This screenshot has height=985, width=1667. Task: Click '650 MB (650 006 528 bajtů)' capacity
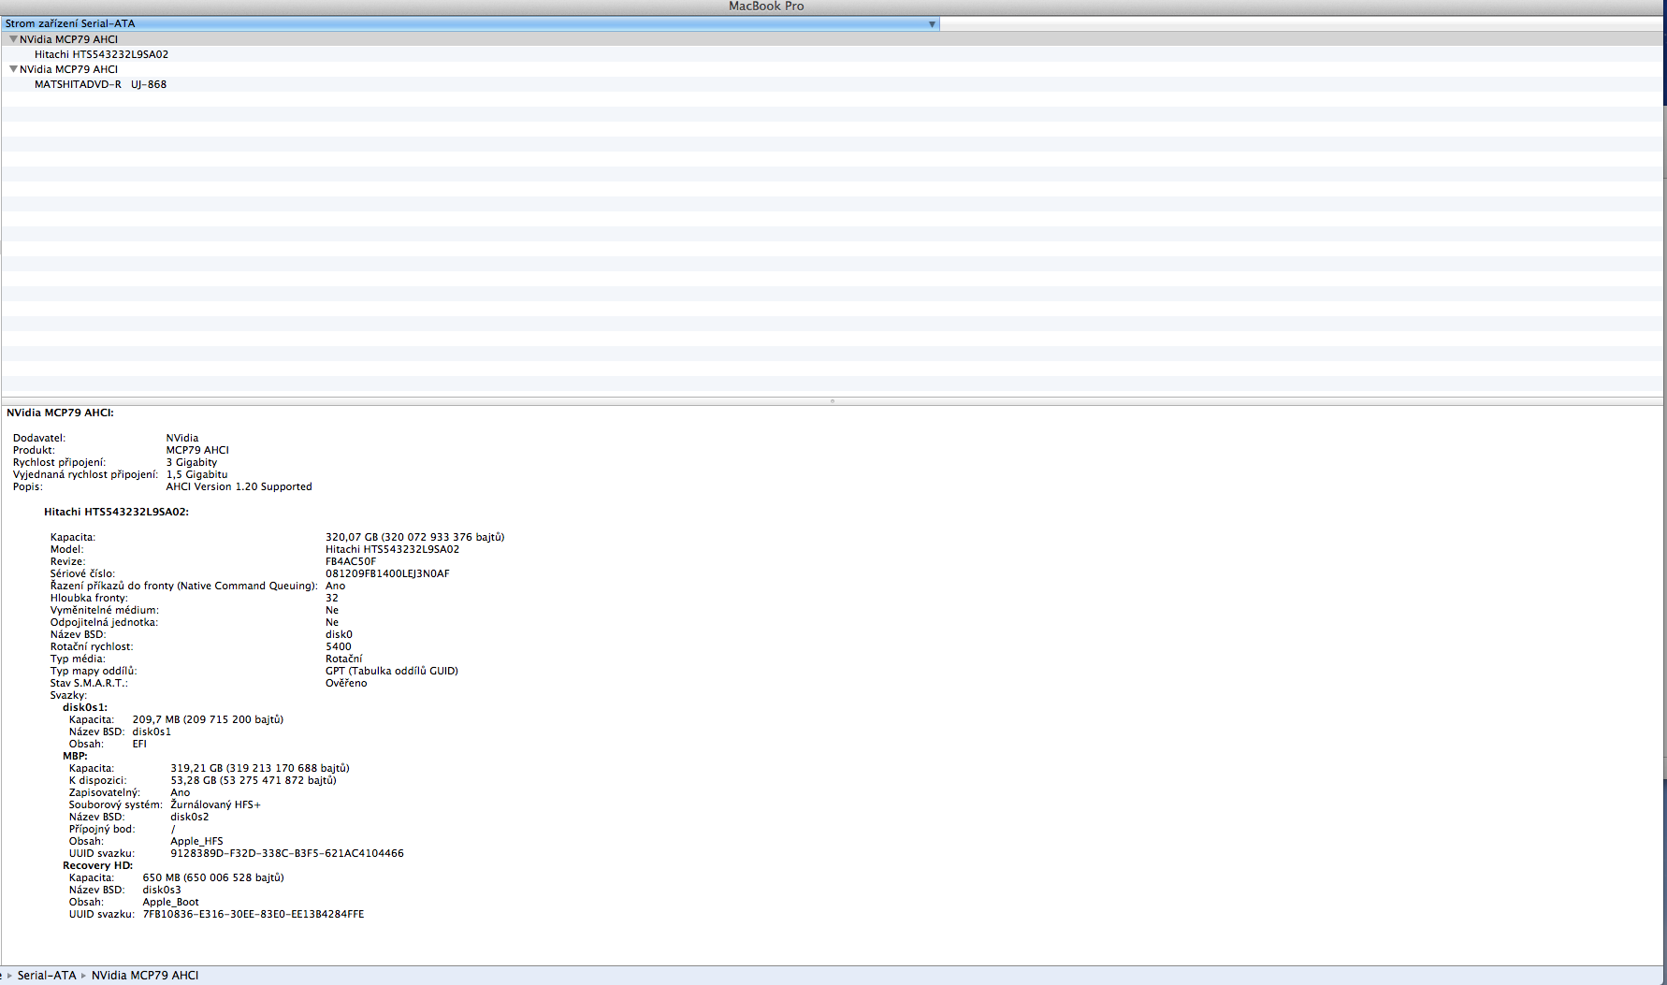(x=213, y=877)
